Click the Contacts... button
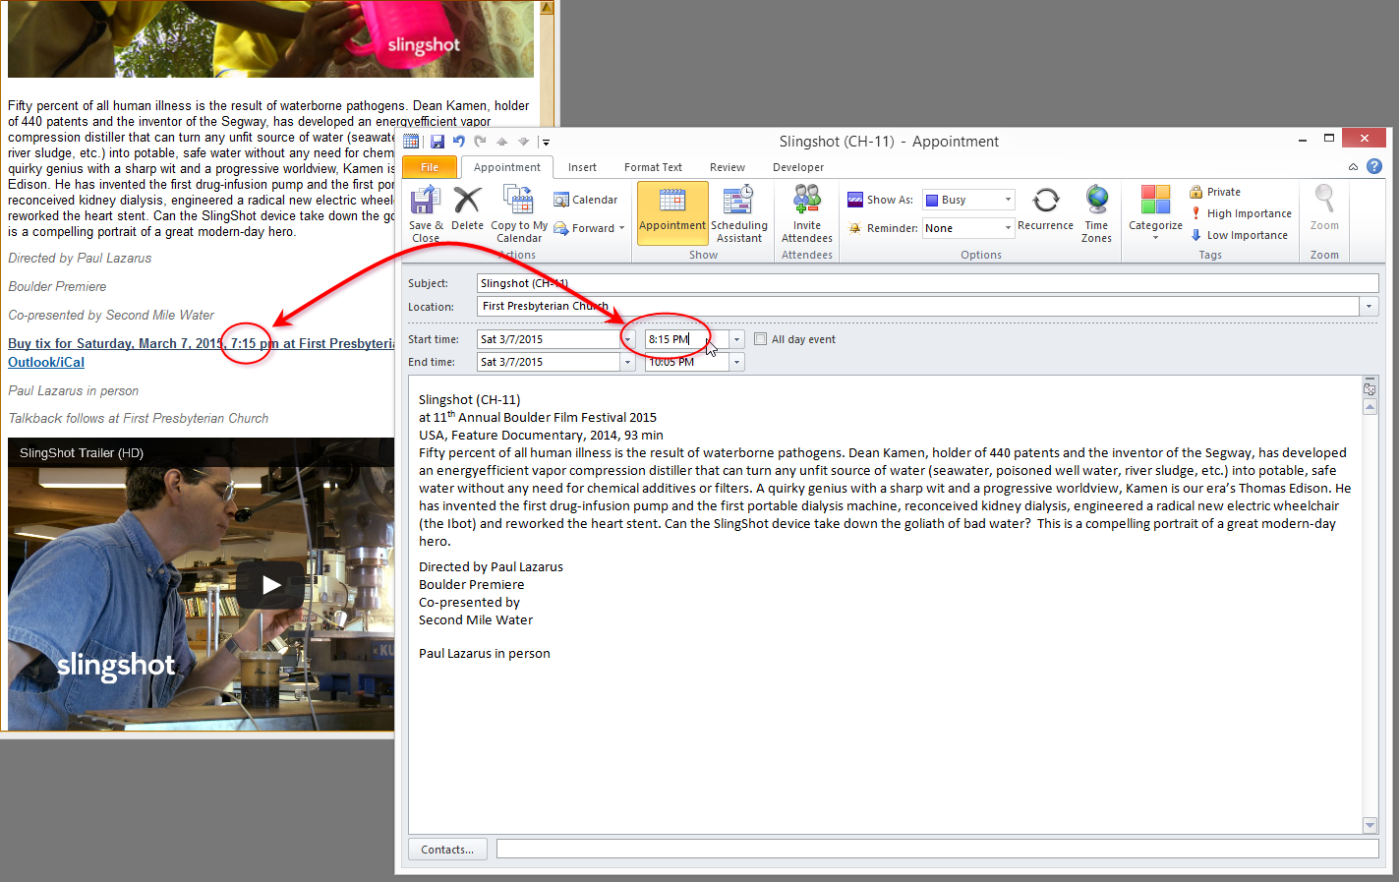Viewport: 1399px width, 882px height. point(447,850)
